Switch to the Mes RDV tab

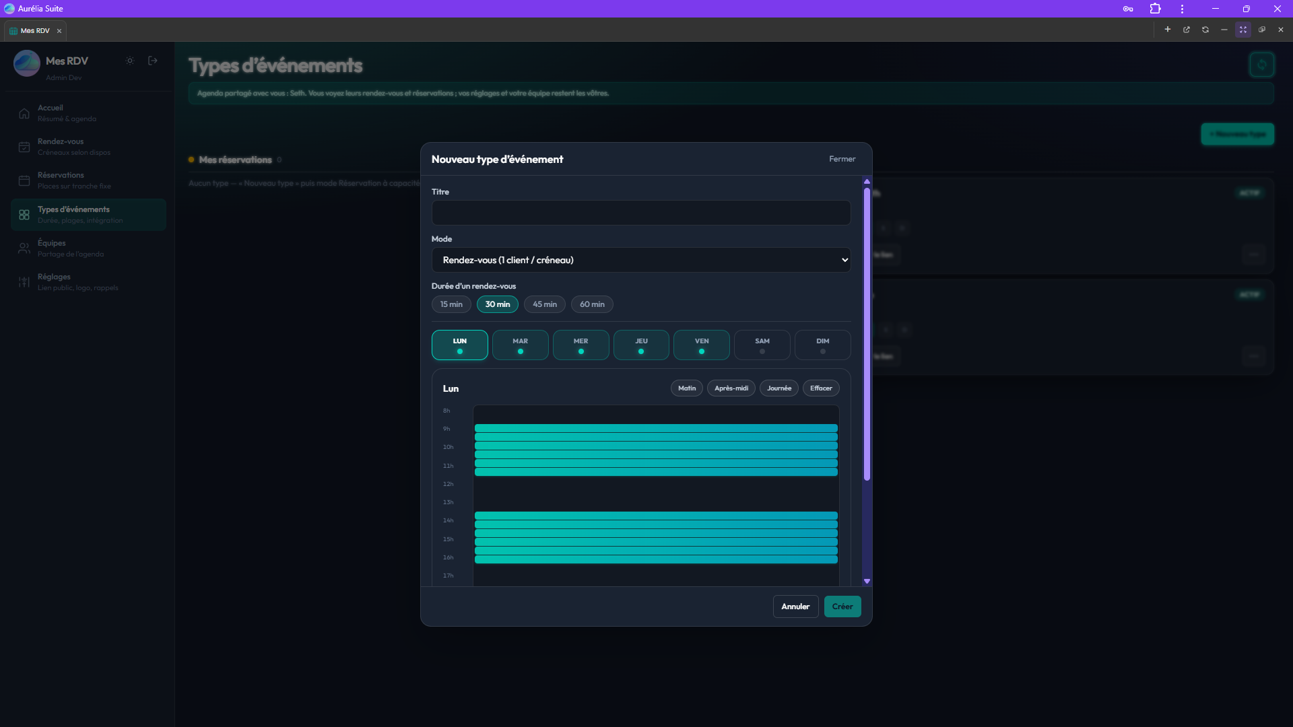pos(35,31)
